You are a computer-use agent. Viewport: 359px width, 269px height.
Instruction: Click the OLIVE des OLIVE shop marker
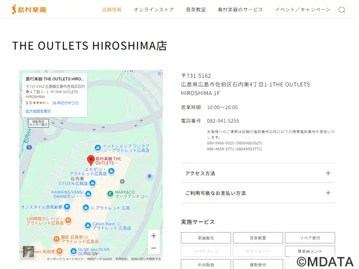pos(74,252)
